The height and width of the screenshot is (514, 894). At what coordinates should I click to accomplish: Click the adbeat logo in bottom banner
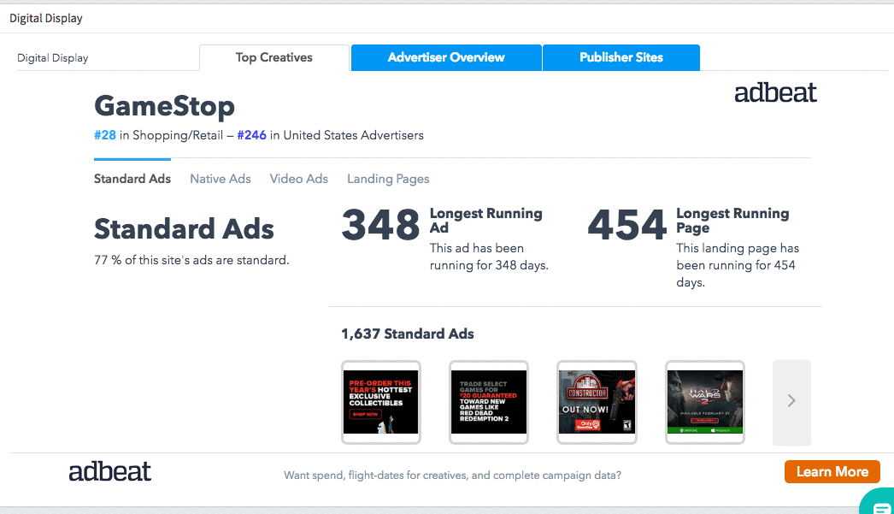(110, 471)
